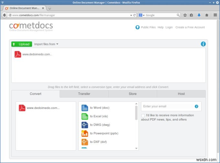Click the Public Files location pin icon
220x163 pixels.
(137, 27)
